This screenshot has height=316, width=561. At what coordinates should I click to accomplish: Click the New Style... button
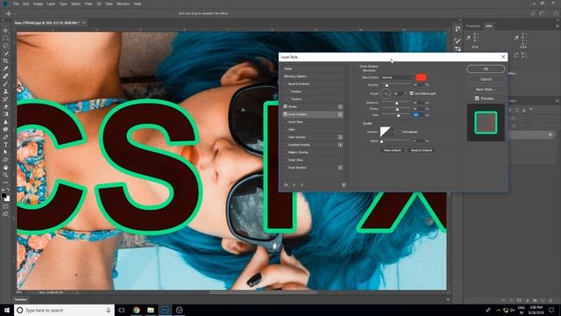[x=486, y=90]
